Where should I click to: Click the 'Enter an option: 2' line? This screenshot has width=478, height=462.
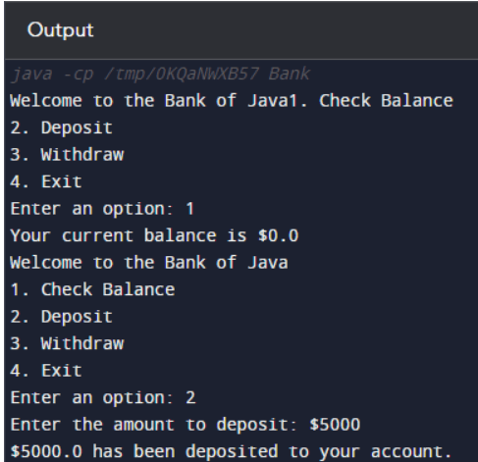(103, 398)
